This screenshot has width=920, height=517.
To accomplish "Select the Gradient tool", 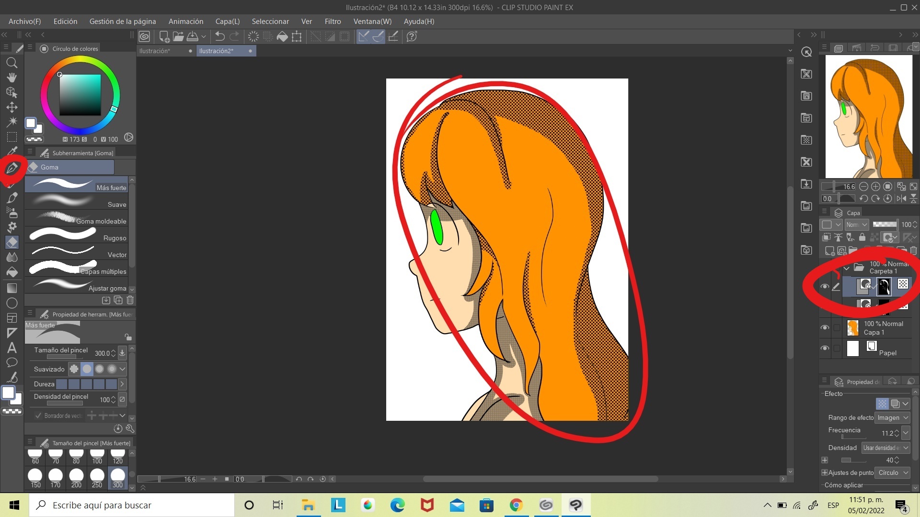I will tap(12, 288).
